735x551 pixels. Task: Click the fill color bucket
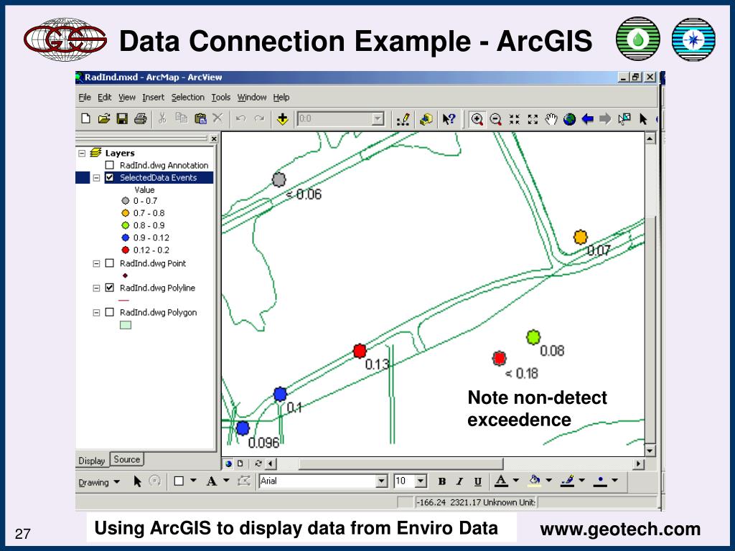pyautogui.click(x=534, y=481)
